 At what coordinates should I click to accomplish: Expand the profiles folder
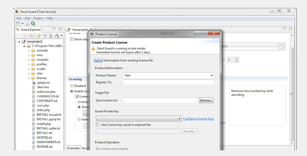point(29,64)
